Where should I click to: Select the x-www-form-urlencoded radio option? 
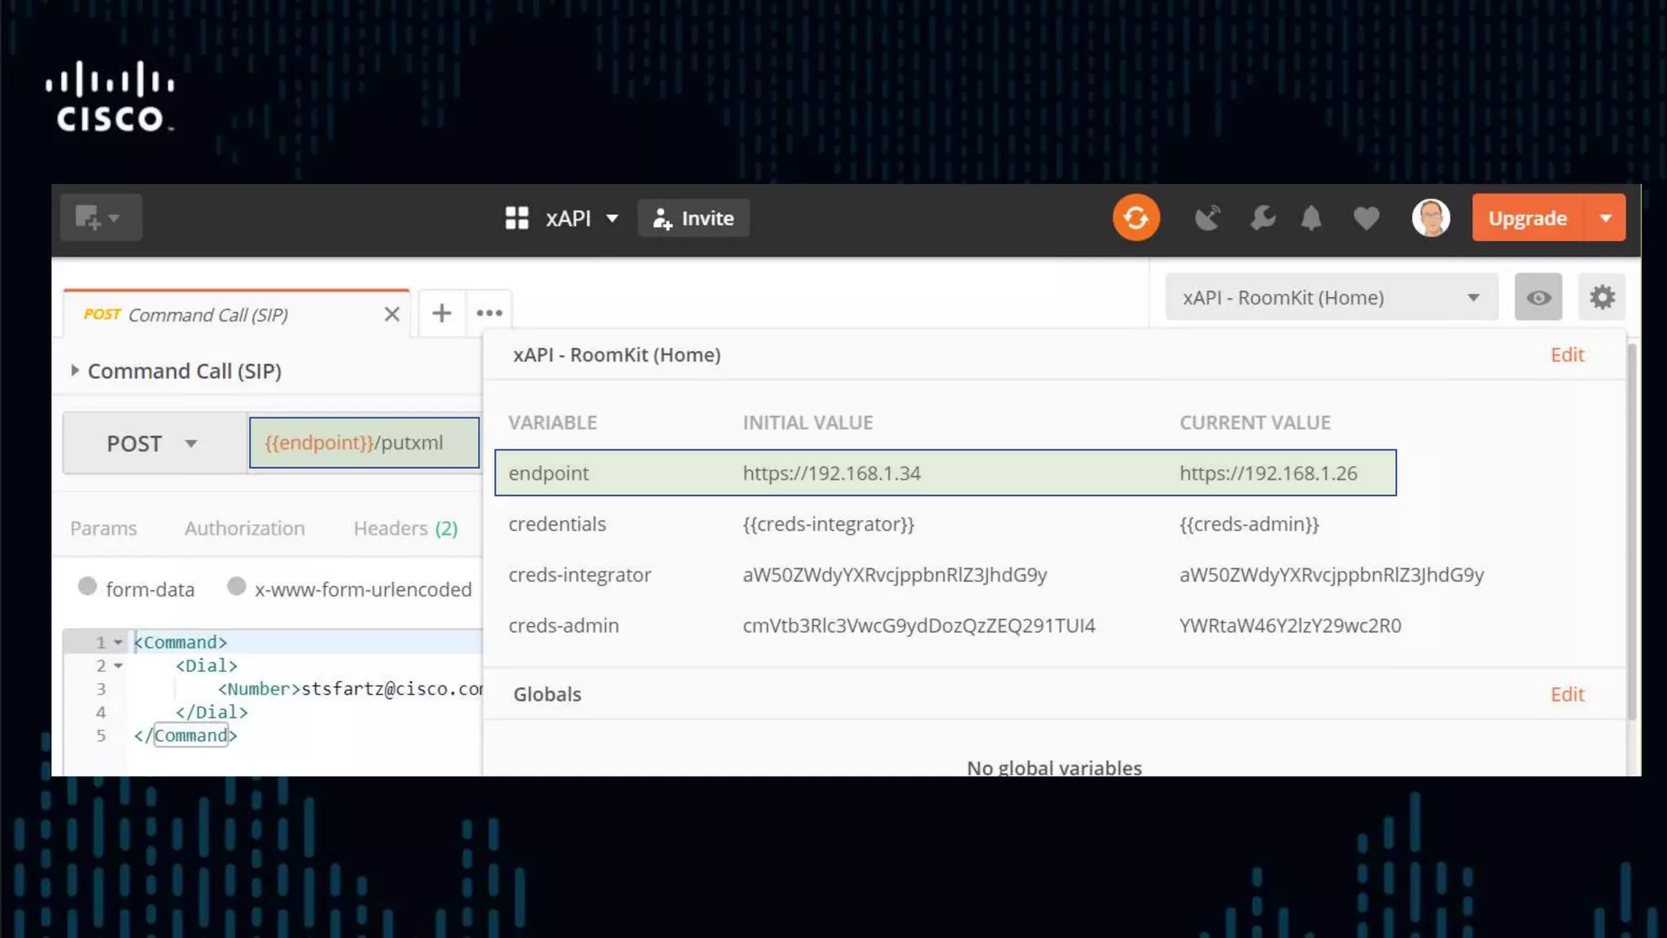point(236,586)
